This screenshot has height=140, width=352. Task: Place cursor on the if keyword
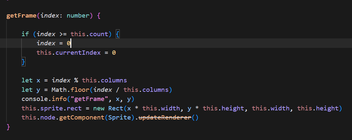(25, 34)
